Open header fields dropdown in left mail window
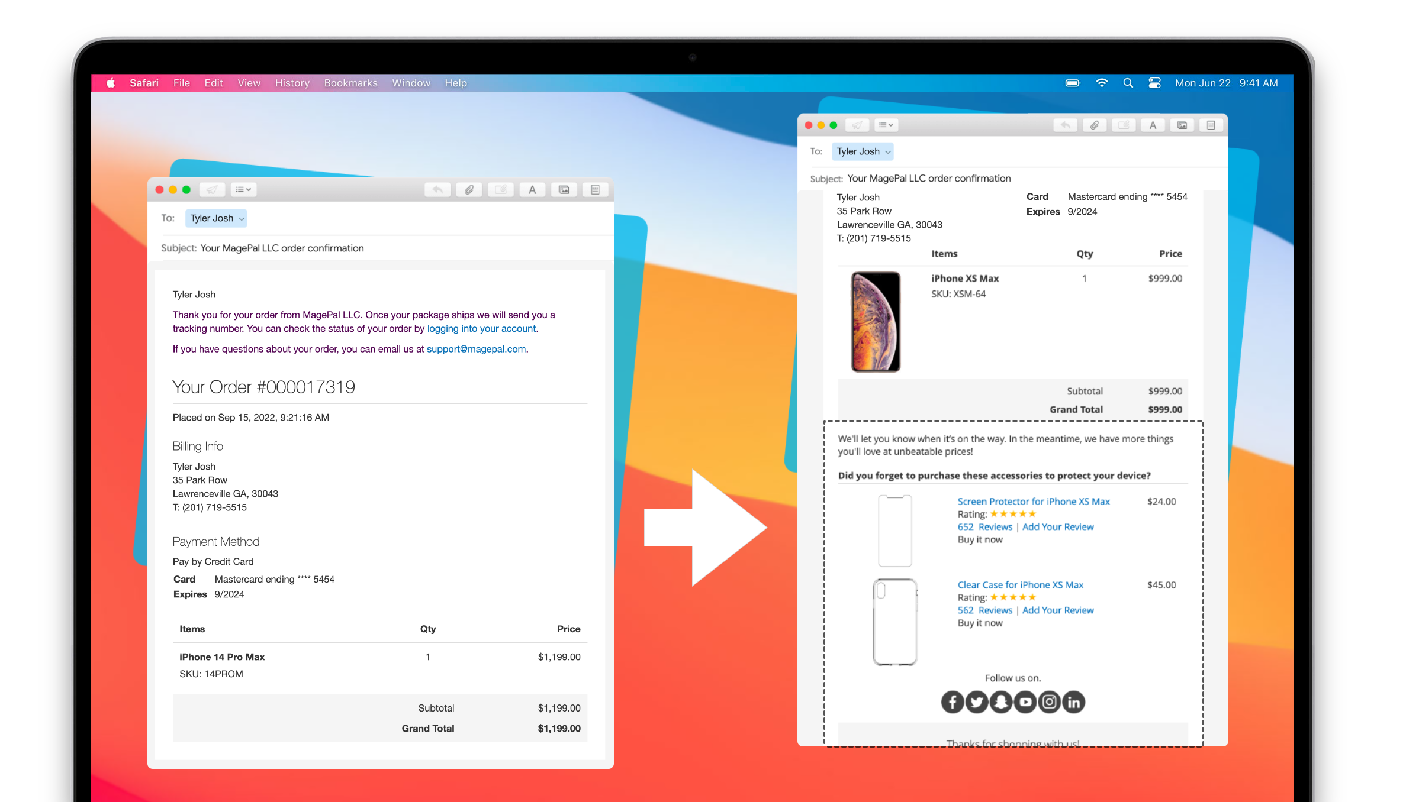The width and height of the screenshot is (1419, 802). point(243,189)
